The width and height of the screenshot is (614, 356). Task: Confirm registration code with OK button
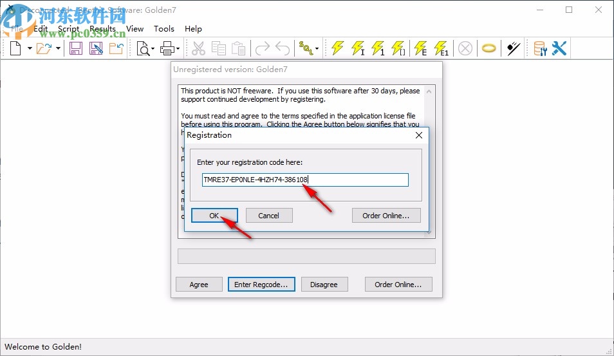214,216
